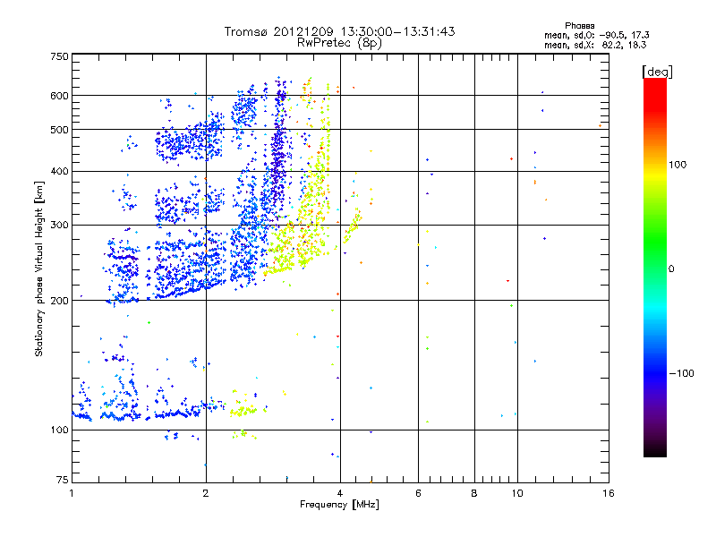The image size is (716, 537).
Task: Click the 'Phases' header text
Action: pos(579,26)
